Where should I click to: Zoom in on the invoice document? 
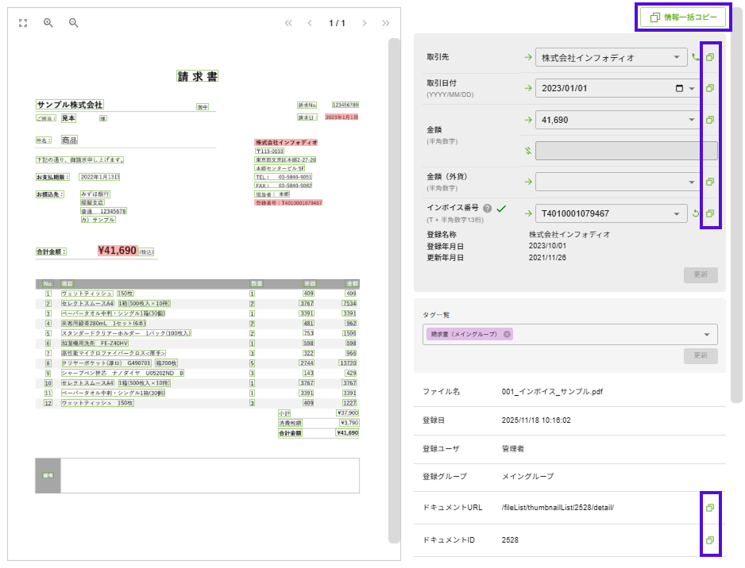48,23
